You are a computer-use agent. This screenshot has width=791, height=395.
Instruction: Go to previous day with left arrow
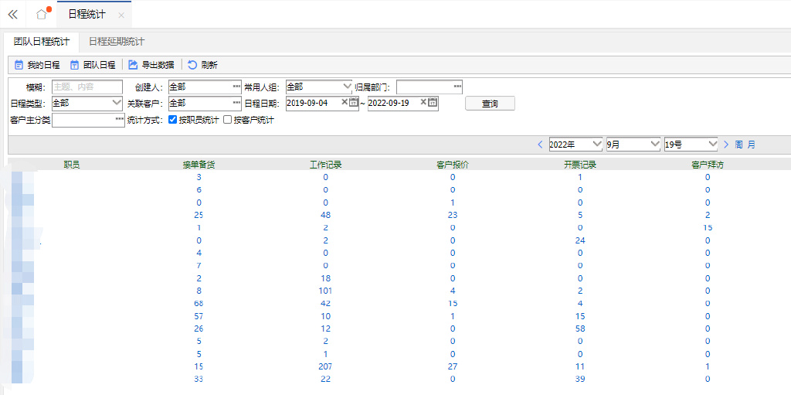(x=540, y=145)
